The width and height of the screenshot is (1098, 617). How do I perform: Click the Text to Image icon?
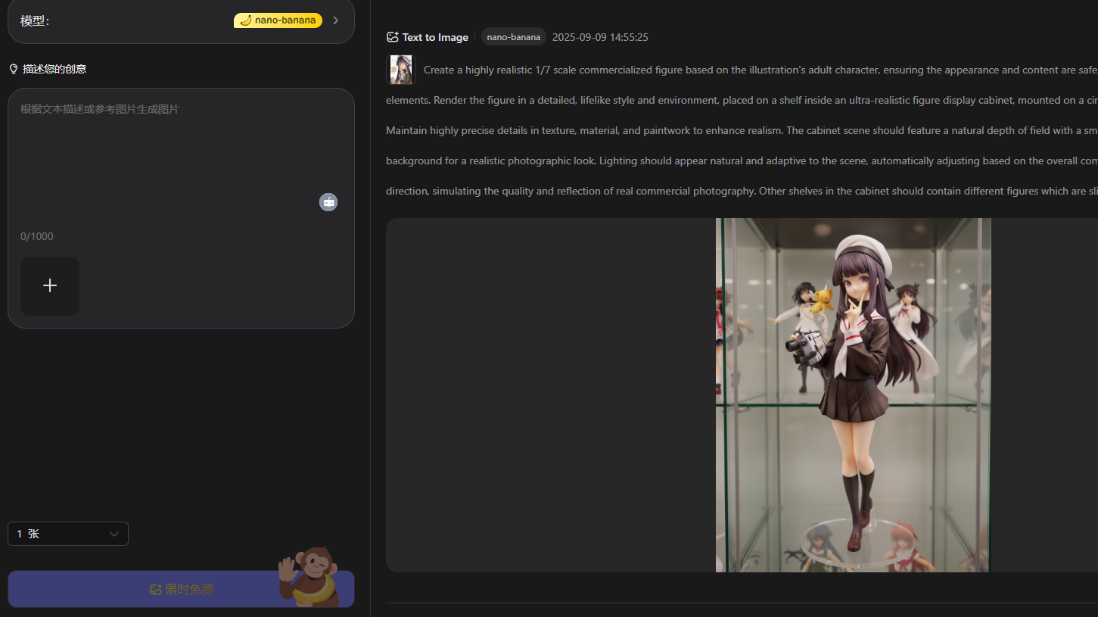(392, 37)
